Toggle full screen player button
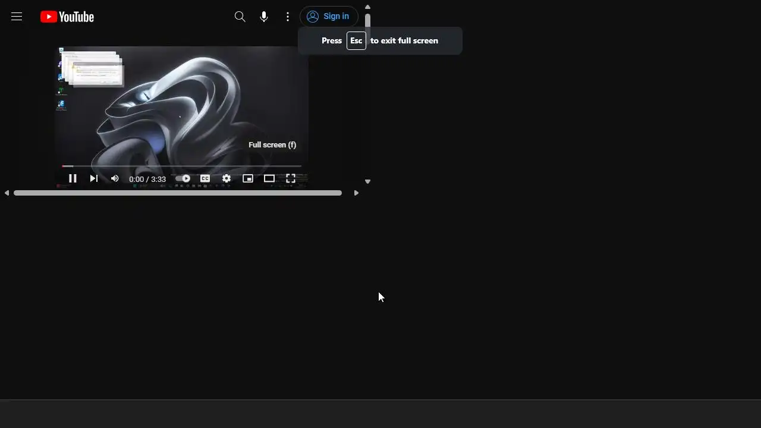This screenshot has height=428, width=761. pos(291,178)
